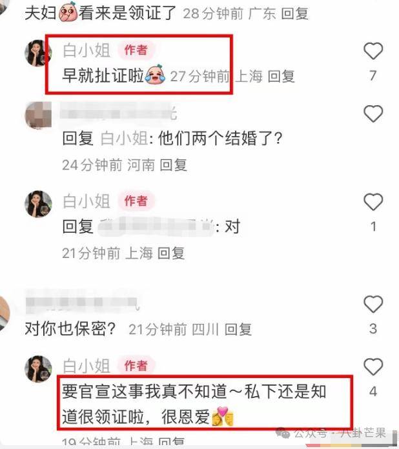Open blurred username above 对你也保密 comment

click(x=83, y=302)
